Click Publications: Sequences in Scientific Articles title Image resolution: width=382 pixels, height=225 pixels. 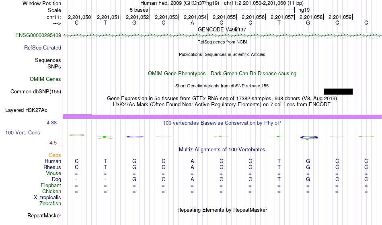pos(222,54)
